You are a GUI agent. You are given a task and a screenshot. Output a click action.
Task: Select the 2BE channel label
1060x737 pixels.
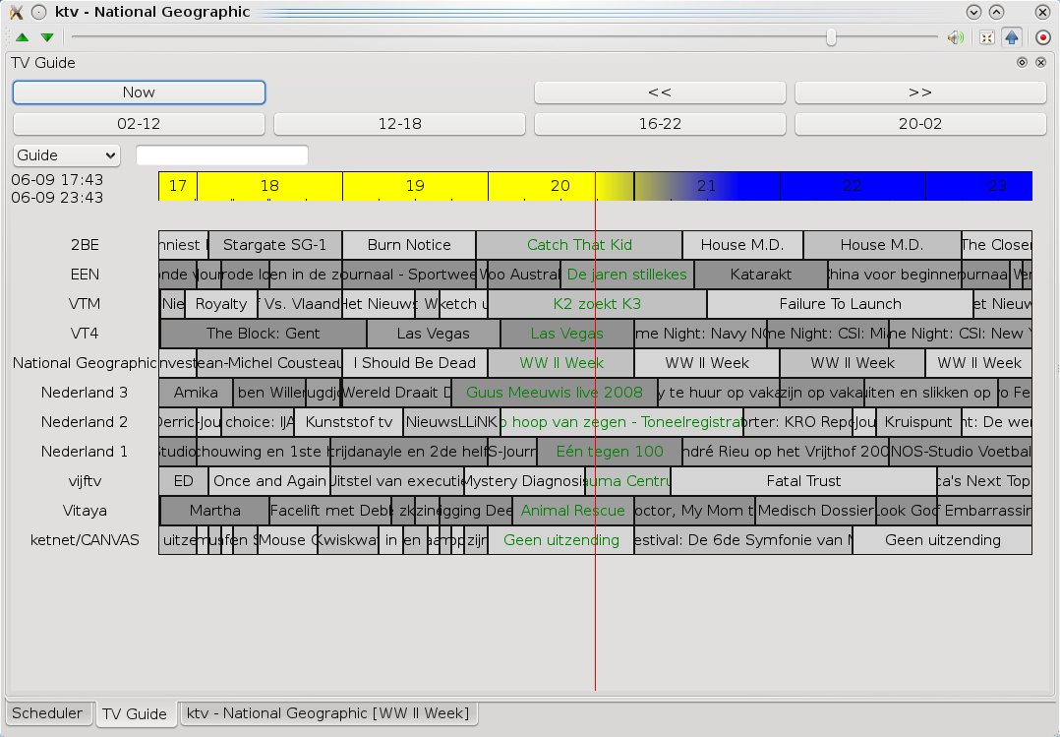pyautogui.click(x=85, y=245)
